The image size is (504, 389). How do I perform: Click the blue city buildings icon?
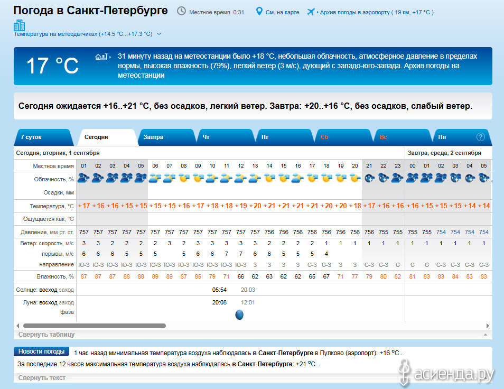tap(20, 25)
